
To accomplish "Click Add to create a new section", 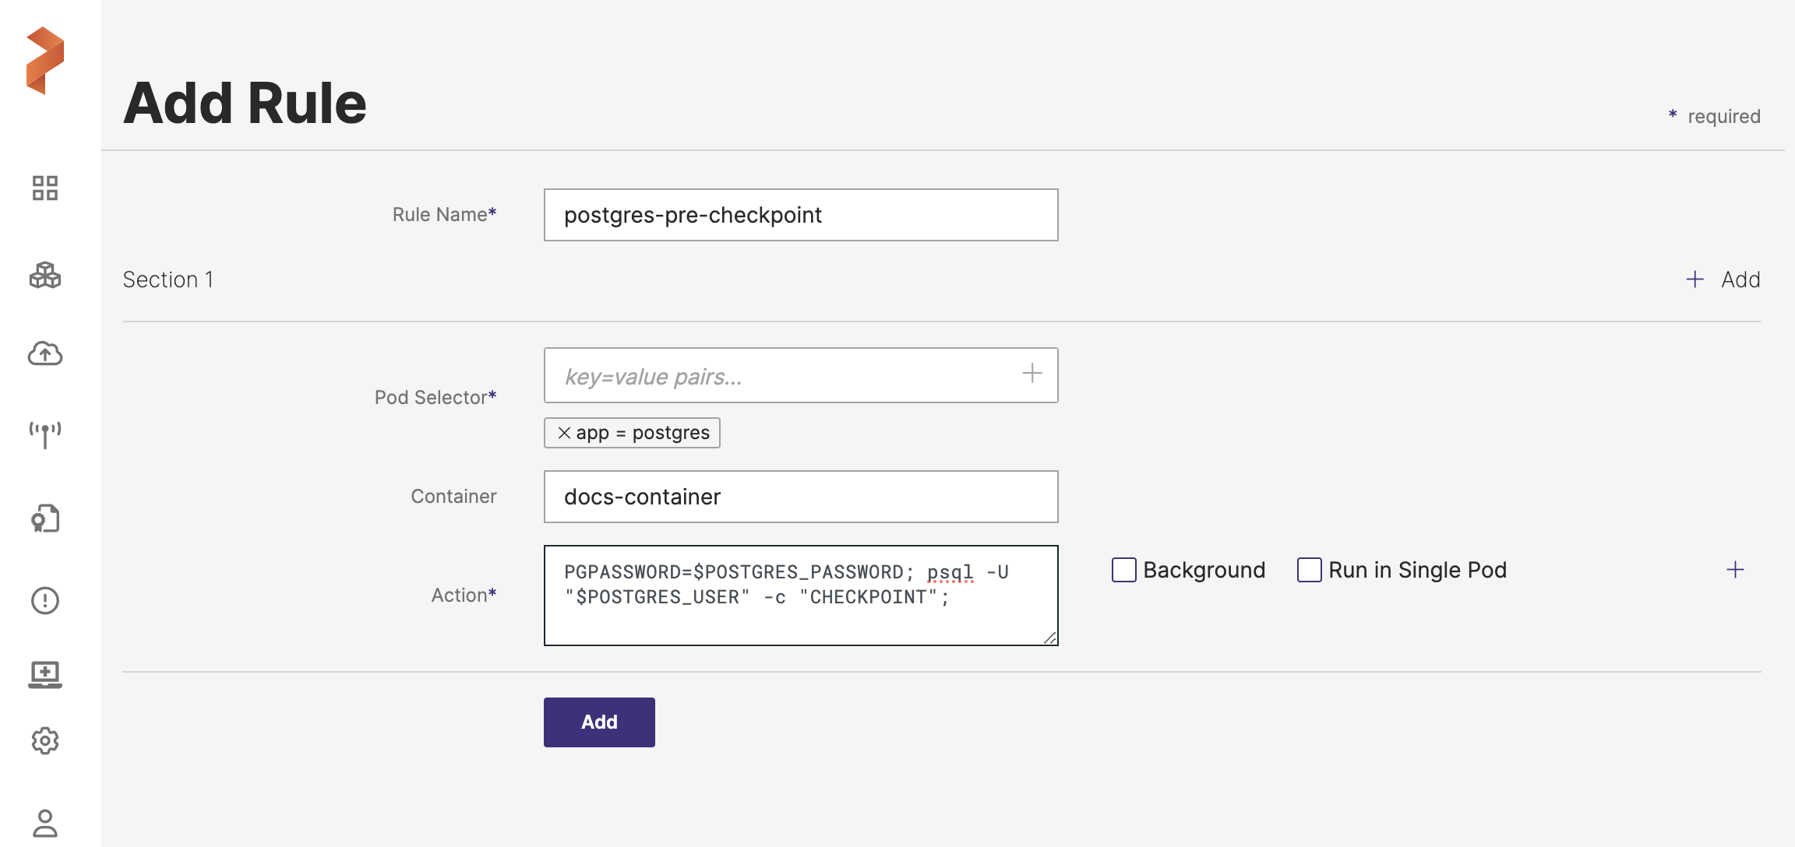I will pos(1723,279).
